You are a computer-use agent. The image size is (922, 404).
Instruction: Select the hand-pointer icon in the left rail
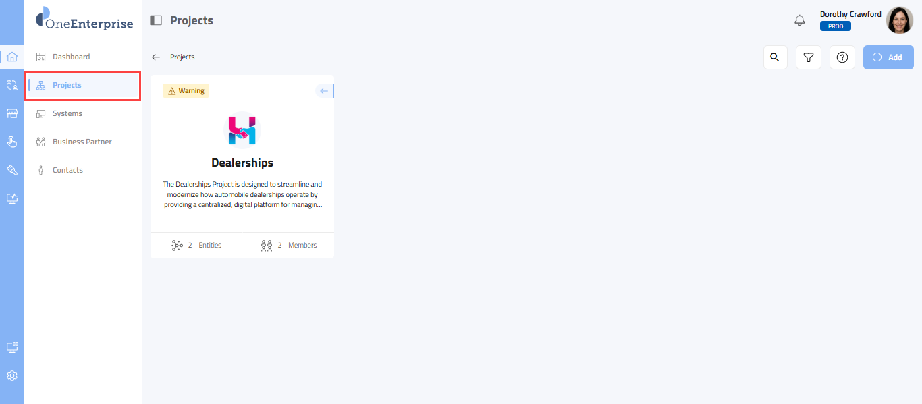(x=12, y=142)
